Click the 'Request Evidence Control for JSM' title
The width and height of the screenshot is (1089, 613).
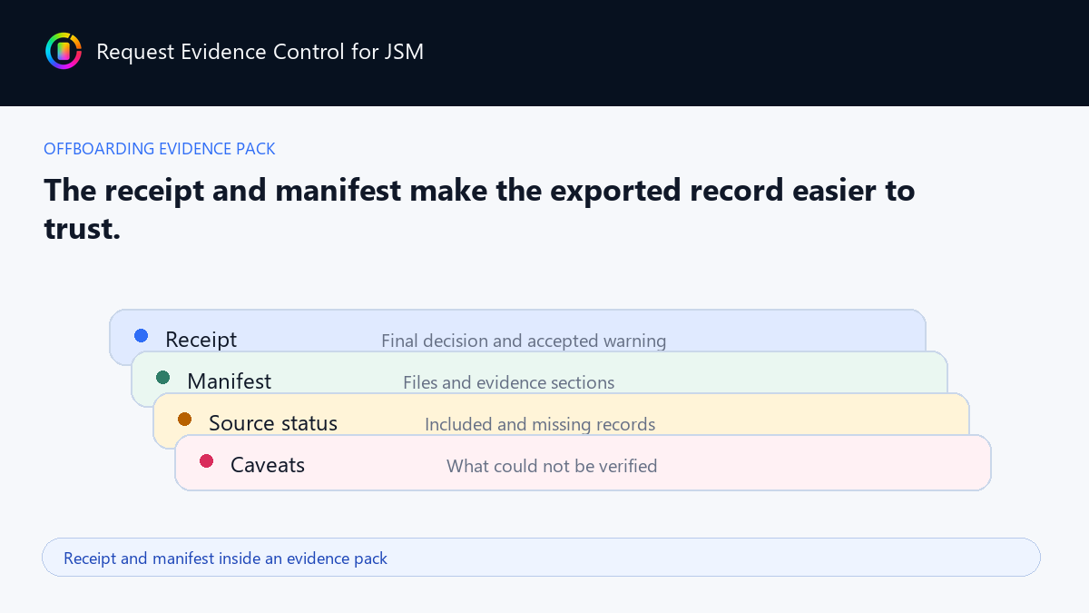click(x=260, y=52)
